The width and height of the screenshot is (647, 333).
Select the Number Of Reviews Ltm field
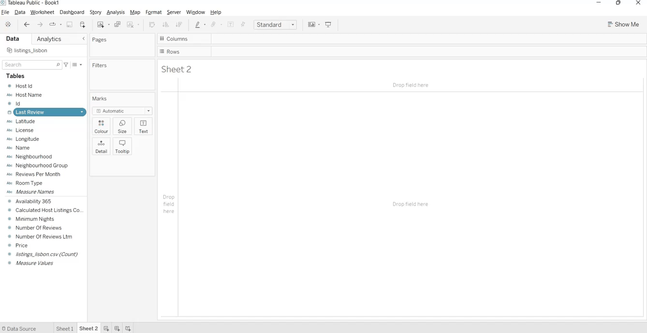point(44,237)
